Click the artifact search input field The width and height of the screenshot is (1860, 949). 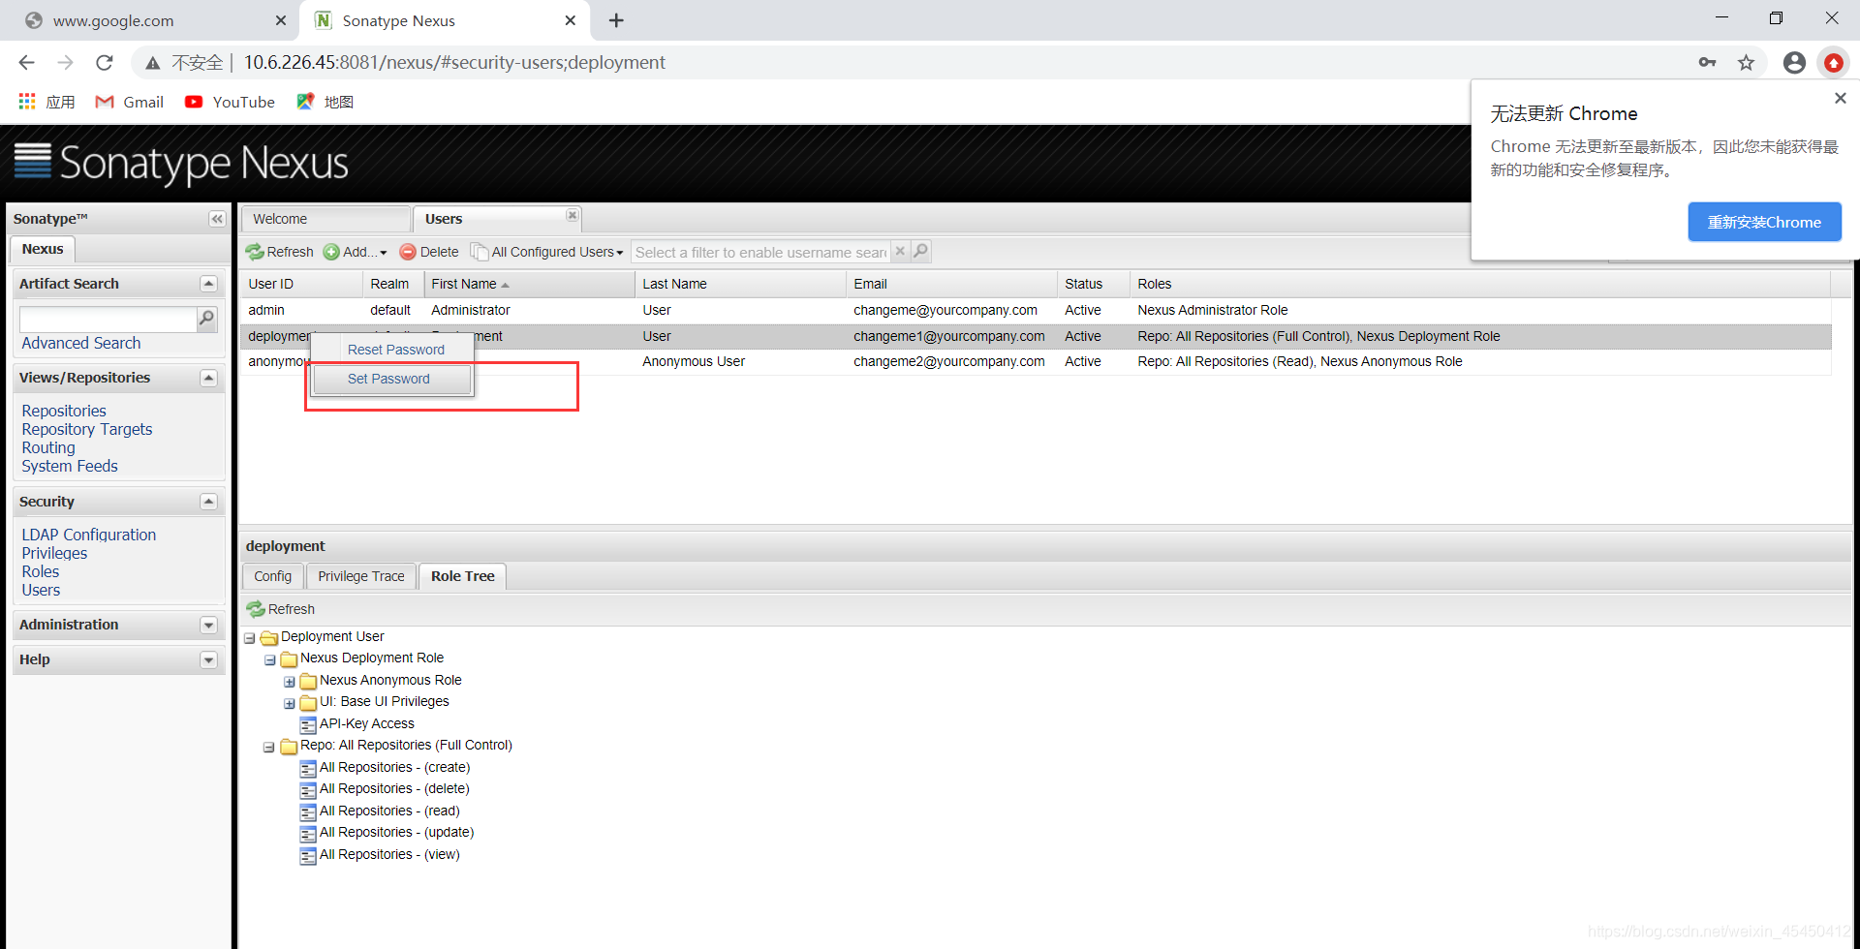pos(108,319)
